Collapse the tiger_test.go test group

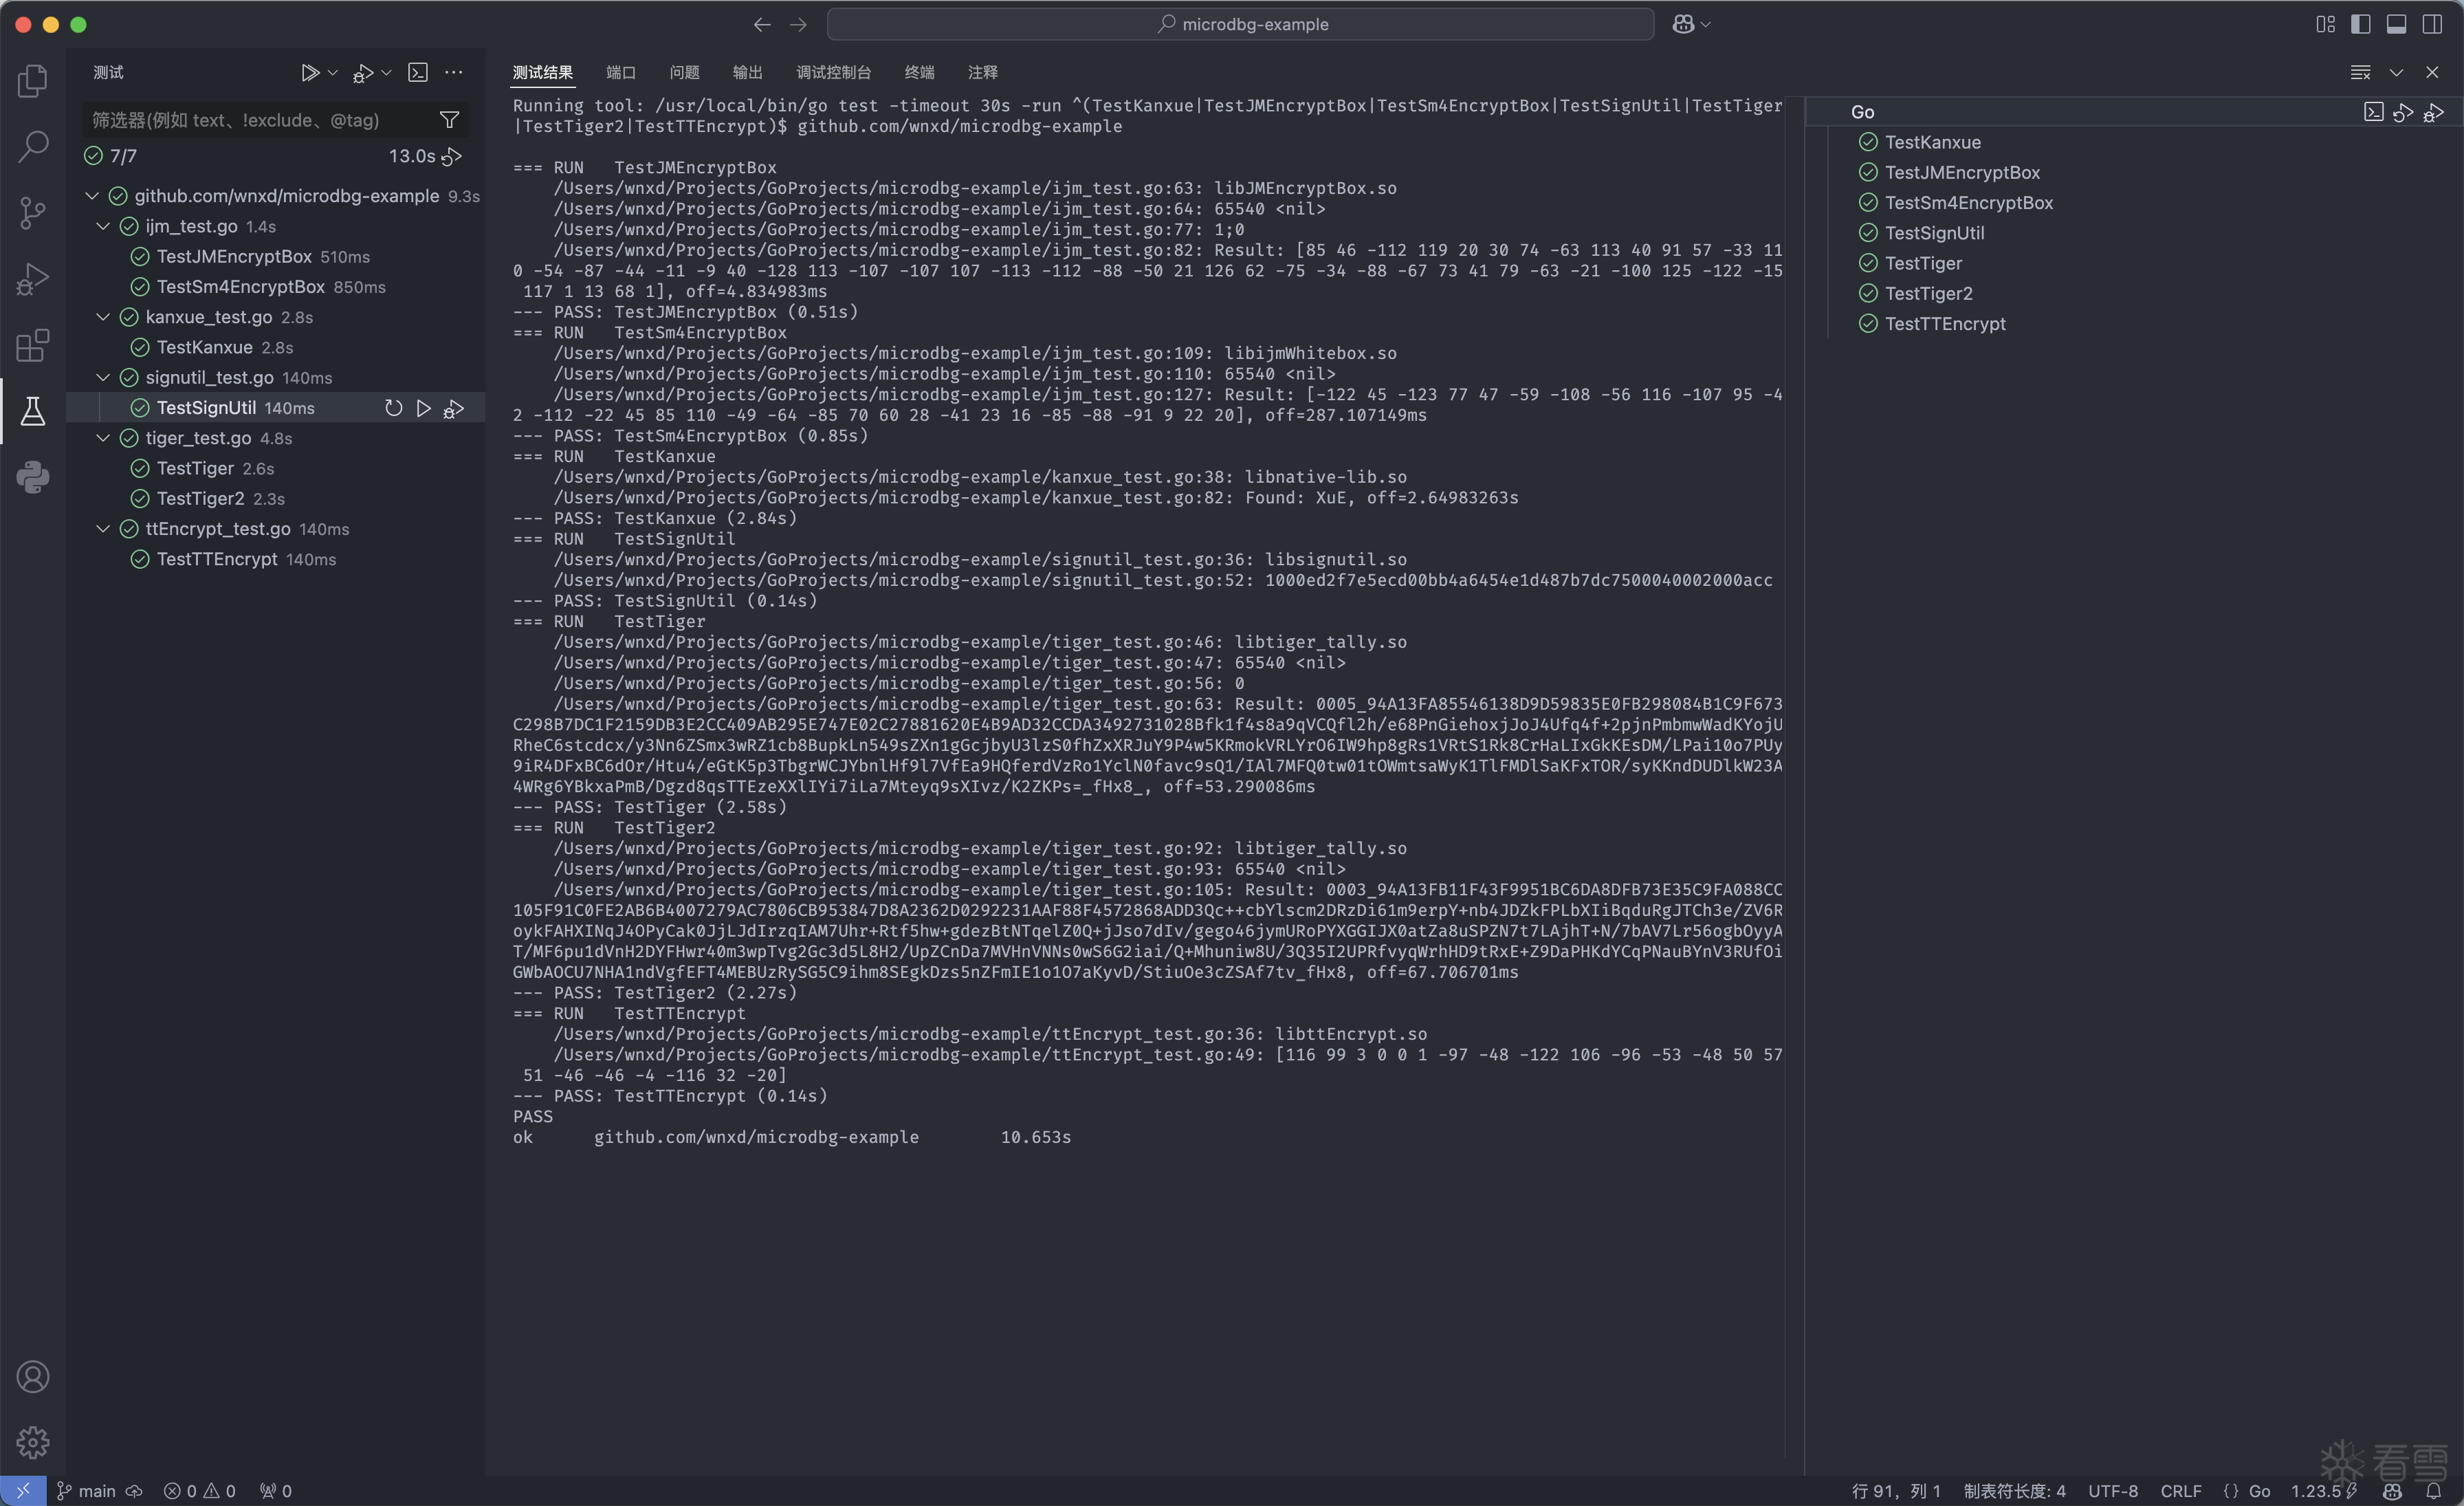[103, 438]
